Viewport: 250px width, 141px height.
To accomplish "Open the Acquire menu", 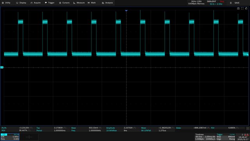I will pyautogui.click(x=36, y=3).
